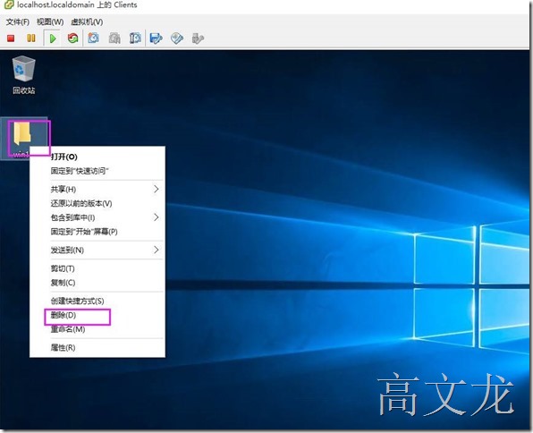Open 属性(R) properties

pos(97,348)
